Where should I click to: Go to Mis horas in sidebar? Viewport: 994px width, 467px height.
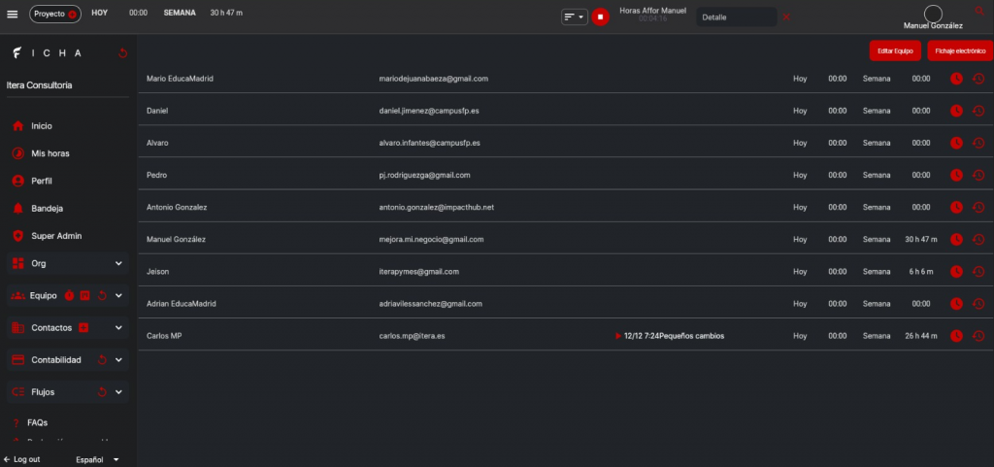tap(50, 153)
